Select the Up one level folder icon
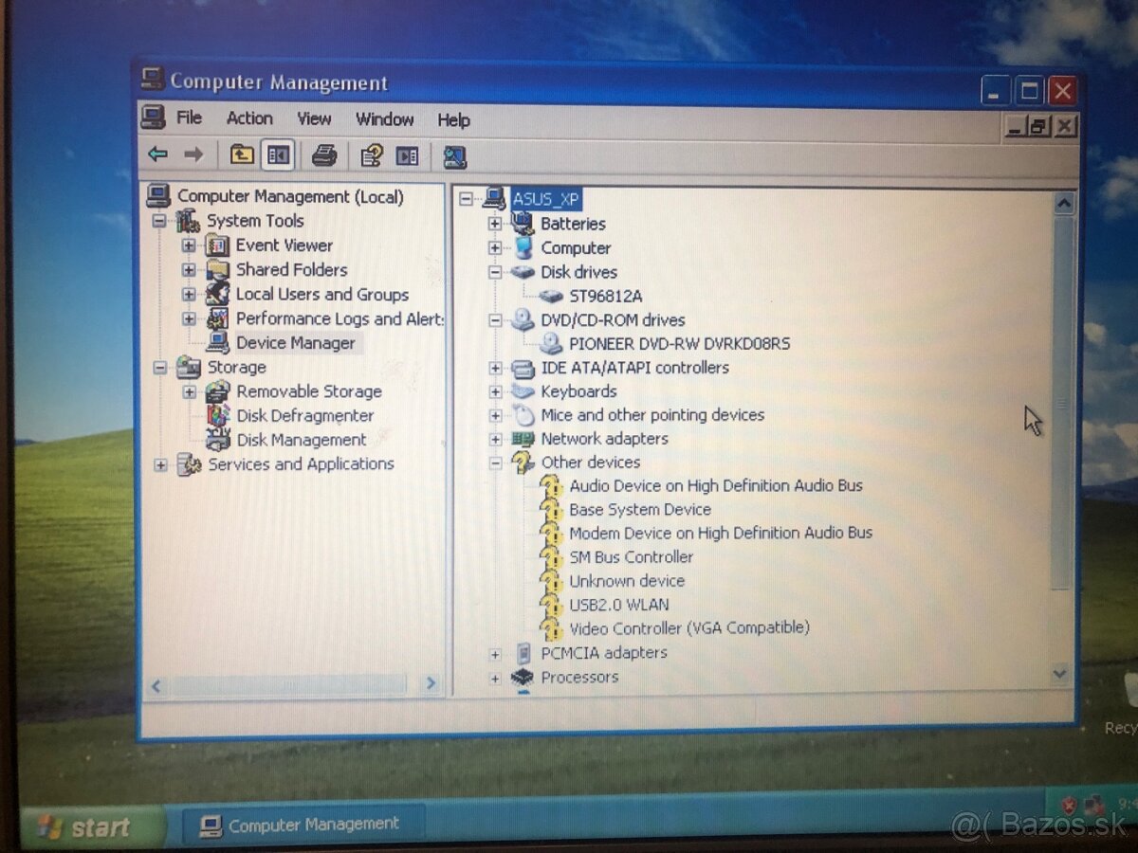Viewport: 1138px width, 853px height. click(241, 154)
